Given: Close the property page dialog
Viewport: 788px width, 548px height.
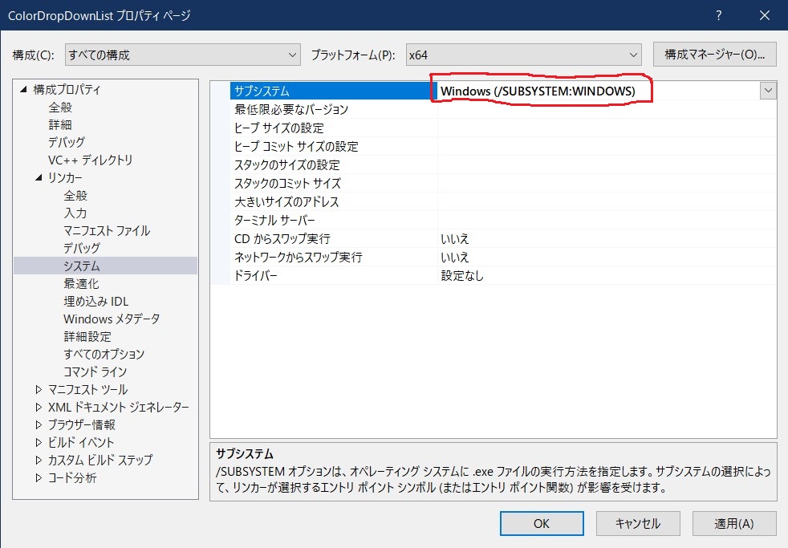Looking at the screenshot, I should 765,15.
